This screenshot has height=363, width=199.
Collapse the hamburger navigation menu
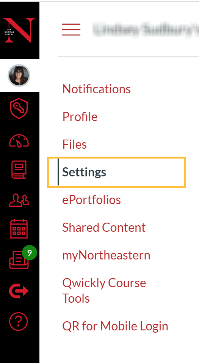point(71,30)
